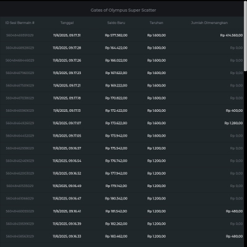The width and height of the screenshot is (247, 247).
Task: Select date "11/6/2025, 09.17.18"
Action: pos(67,98)
